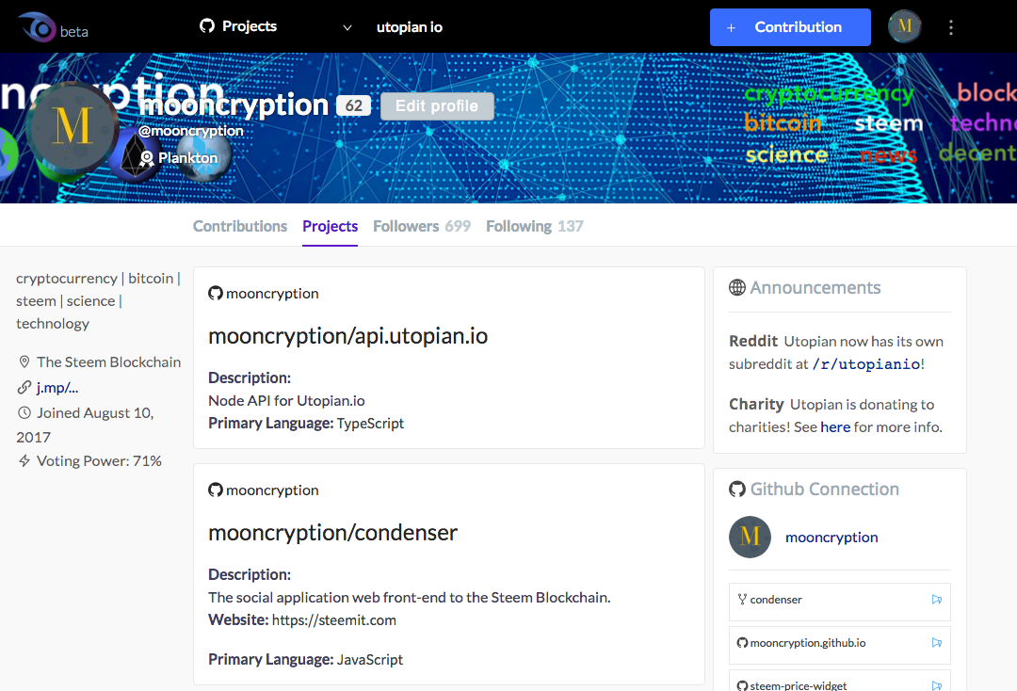Click GitHub icon beside steem-price-widget
This screenshot has height=691, width=1017.
[743, 685]
